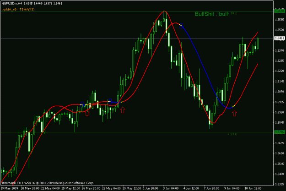Image resolution: width=286 pixels, height=191 pixels.
Task: Click the 1.5620 price axis label
Action: pos(280,153)
